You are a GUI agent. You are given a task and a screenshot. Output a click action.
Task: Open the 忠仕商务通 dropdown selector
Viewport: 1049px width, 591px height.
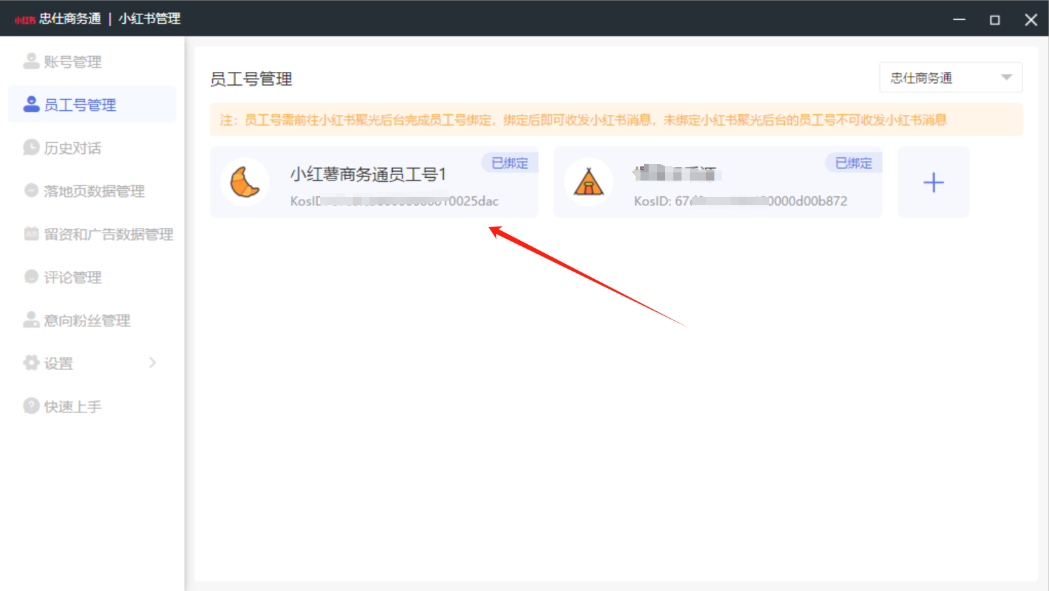click(x=950, y=77)
